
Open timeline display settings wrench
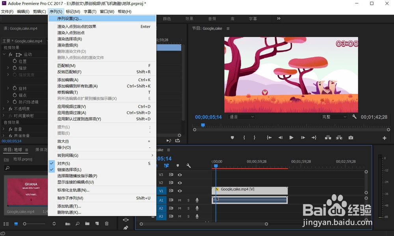point(188,165)
